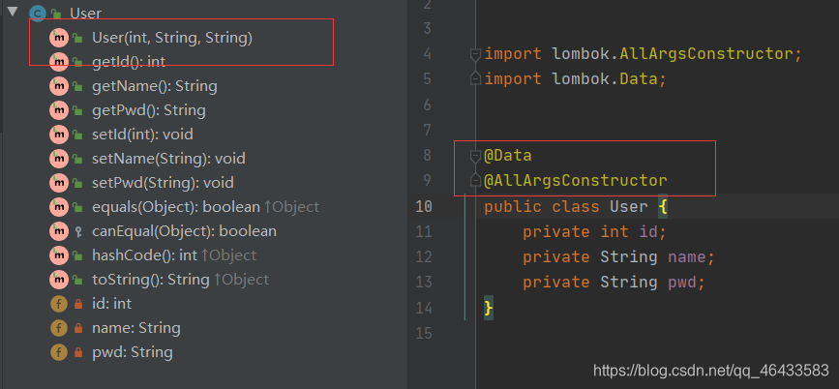Click the @AllArgsConstructor annotation in editor
This screenshot has height=389, width=839.
pyautogui.click(x=576, y=181)
